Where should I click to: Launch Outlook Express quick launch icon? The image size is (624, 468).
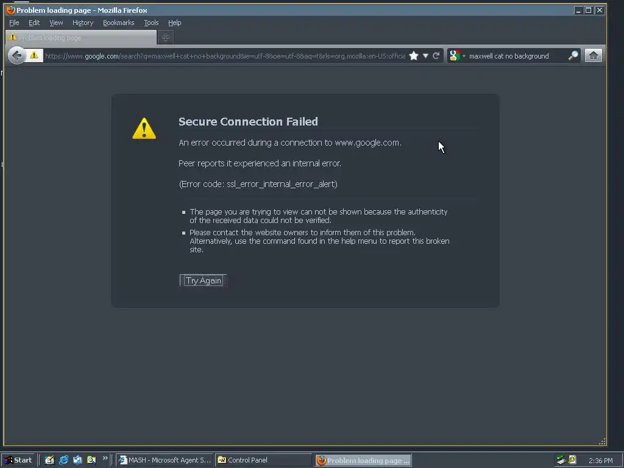click(77, 460)
